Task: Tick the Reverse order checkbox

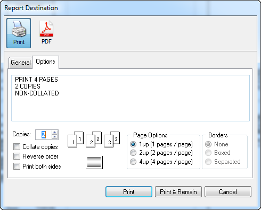Action: pos(17,156)
